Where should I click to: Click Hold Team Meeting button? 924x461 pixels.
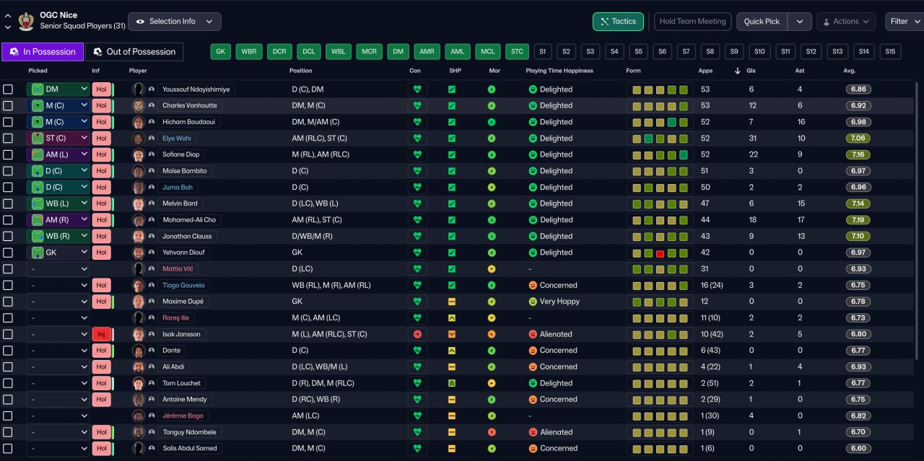[692, 22]
